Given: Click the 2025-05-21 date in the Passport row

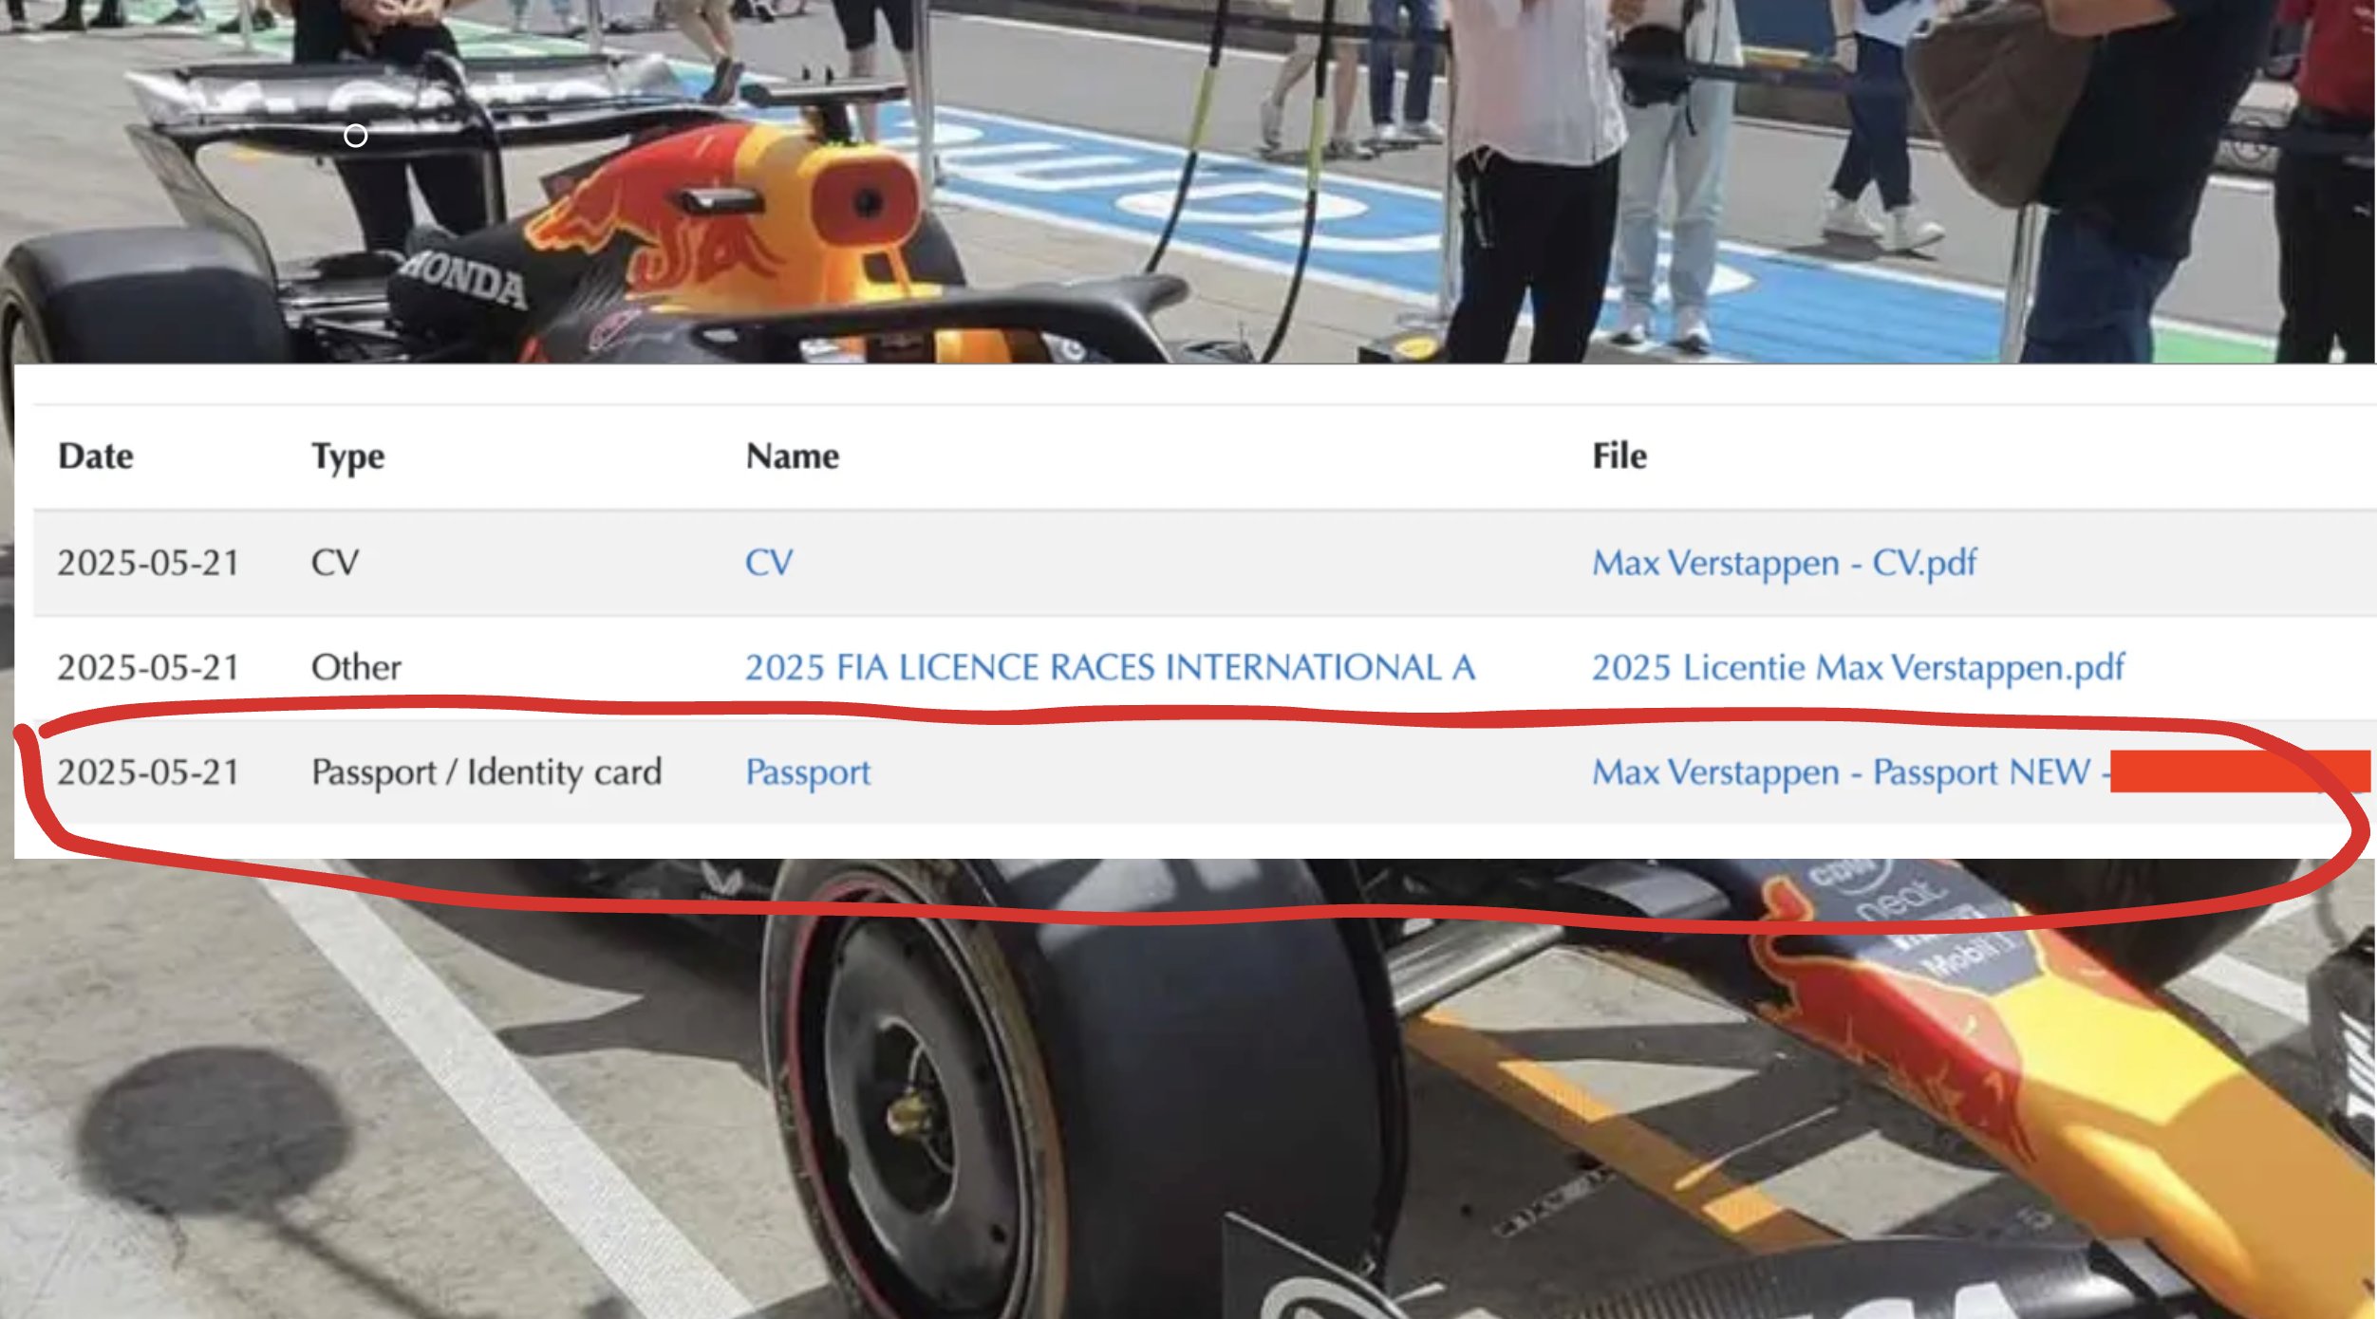Looking at the screenshot, I should pyautogui.click(x=148, y=771).
